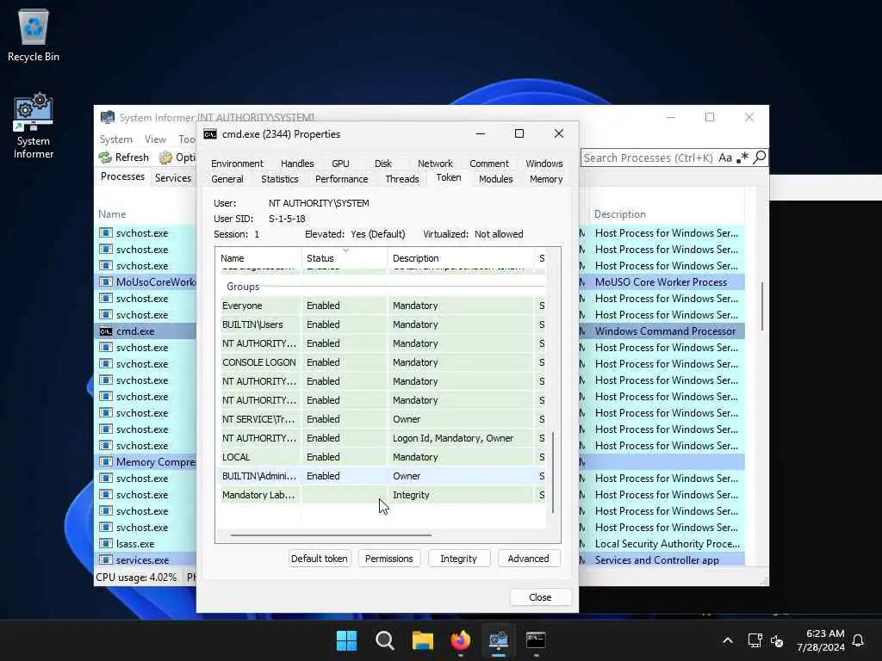The height and width of the screenshot is (661, 882).
Task: Switch to the Command Prompt taskbar icon
Action: click(536, 640)
